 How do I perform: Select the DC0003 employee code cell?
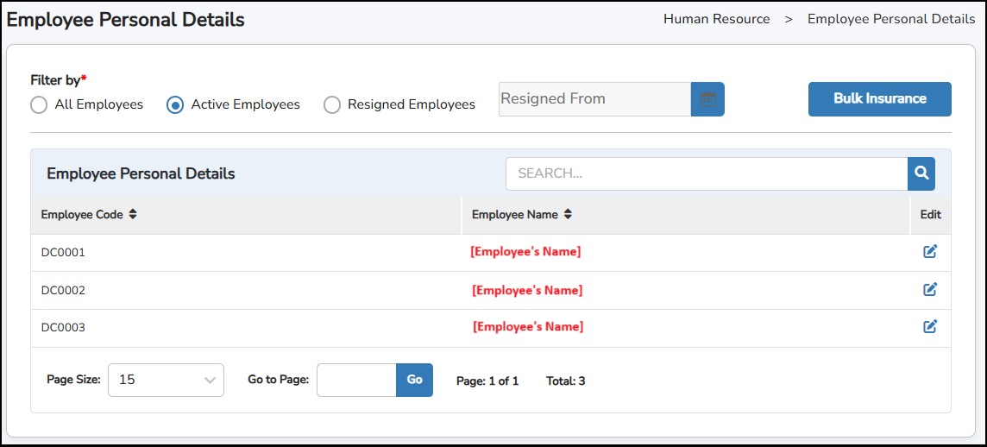pos(63,328)
